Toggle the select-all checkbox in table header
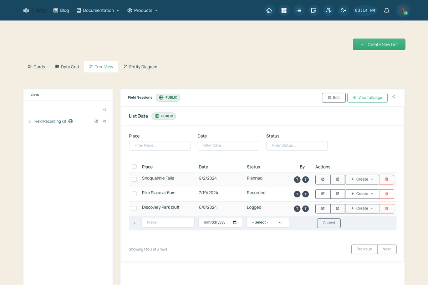The image size is (428, 285). click(x=134, y=166)
